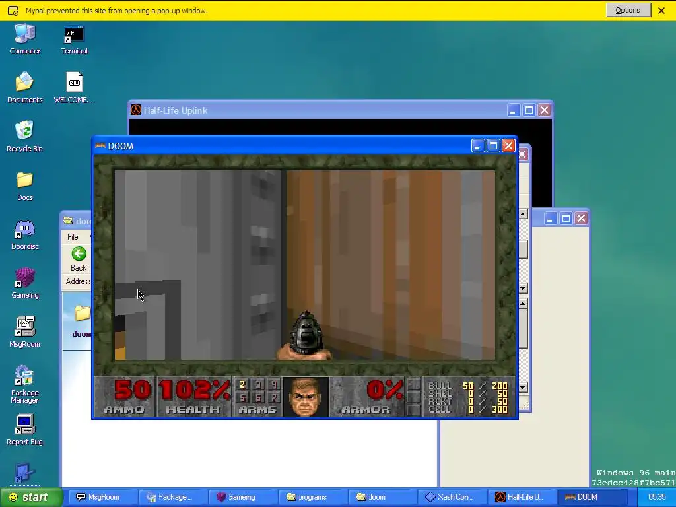Image resolution: width=676 pixels, height=507 pixels.
Task: Switch to Package Manager taskbar item
Action: tap(174, 497)
